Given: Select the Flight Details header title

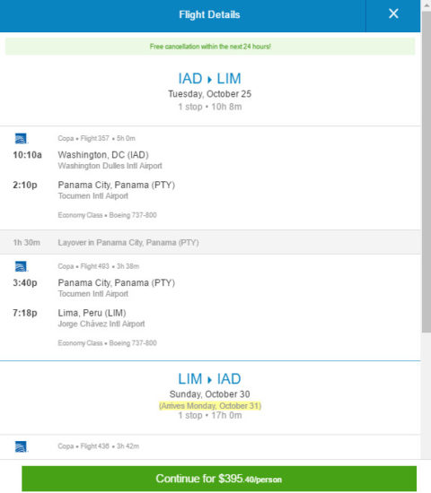Looking at the screenshot, I should pos(209,14).
